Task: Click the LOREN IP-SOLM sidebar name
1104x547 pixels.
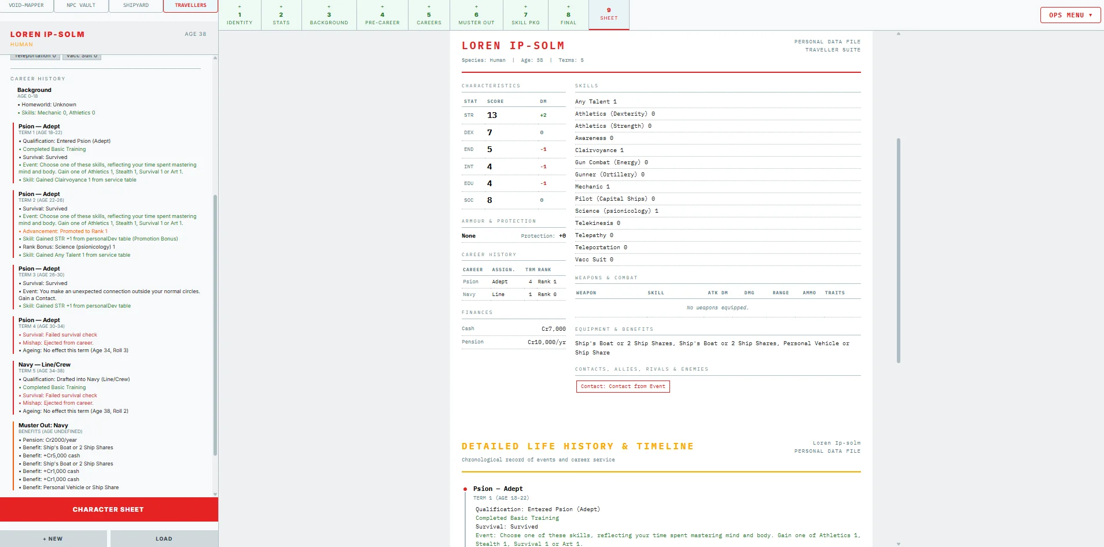Action: pyautogui.click(x=47, y=34)
